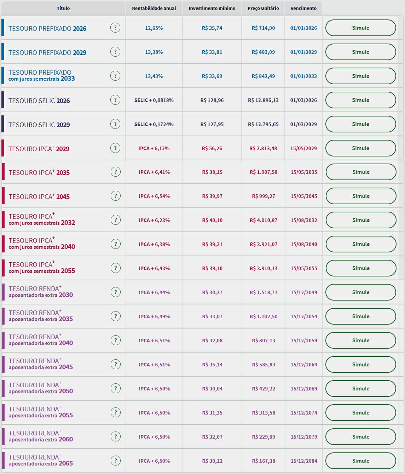Open help icon for Tesouro IPCA+ 2045

(x=115, y=196)
